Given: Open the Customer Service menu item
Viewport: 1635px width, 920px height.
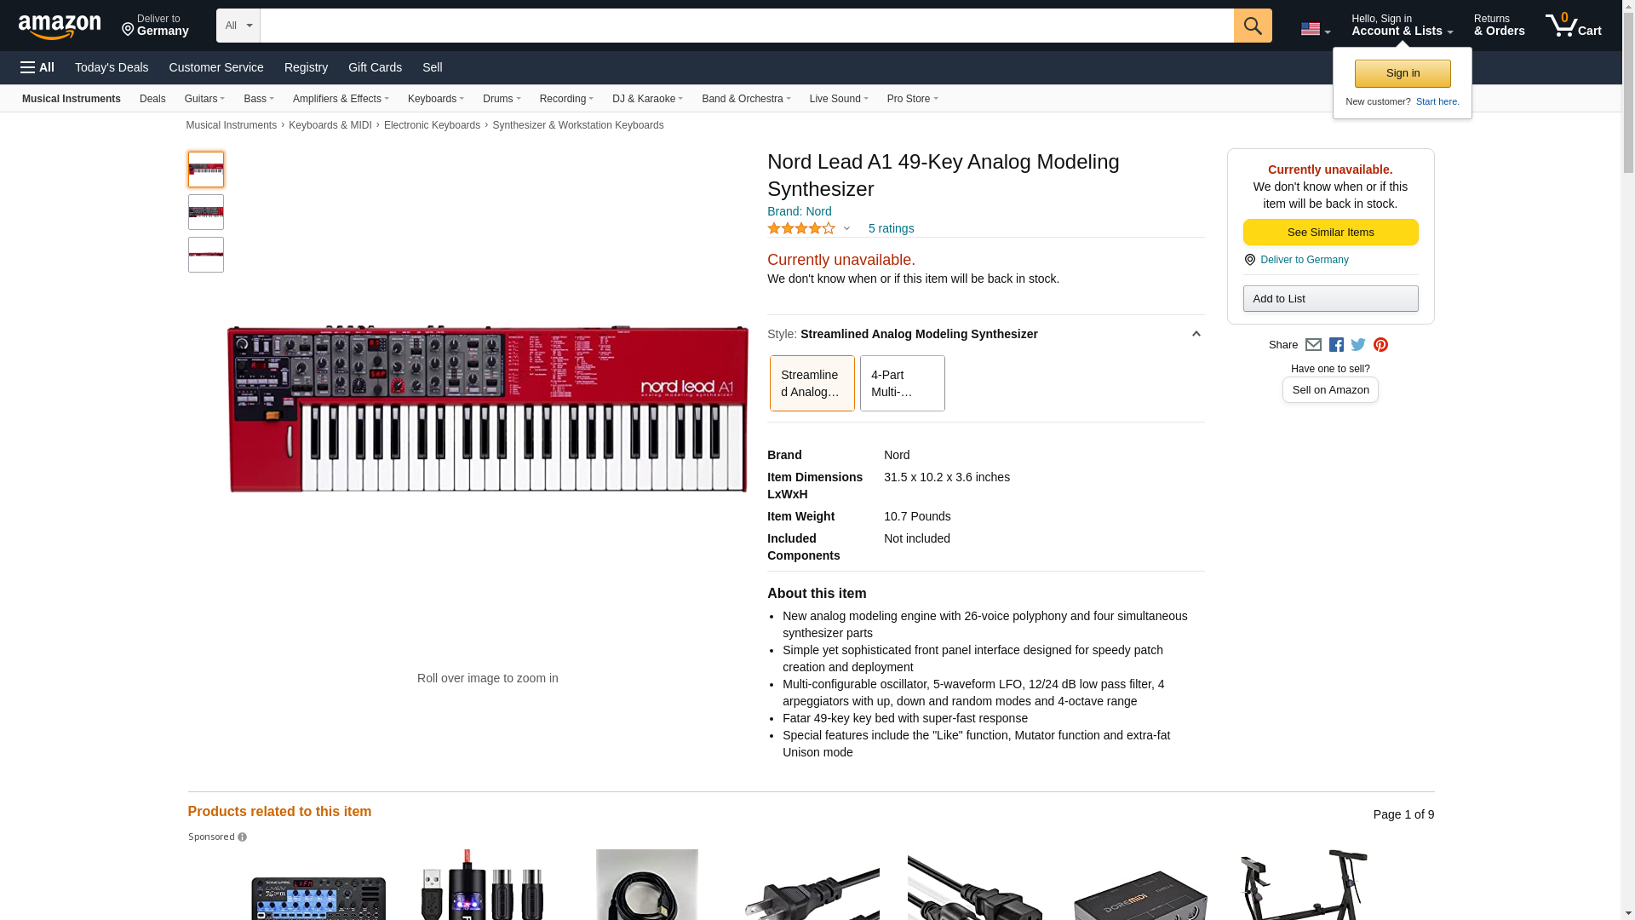Looking at the screenshot, I should pos(216,67).
